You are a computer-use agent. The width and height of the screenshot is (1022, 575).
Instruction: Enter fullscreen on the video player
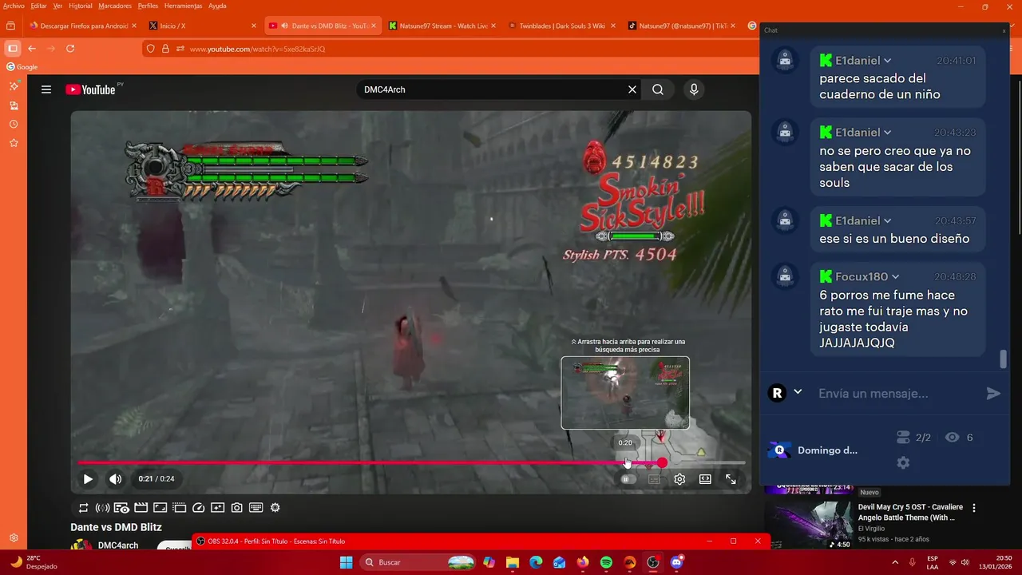[x=731, y=479]
